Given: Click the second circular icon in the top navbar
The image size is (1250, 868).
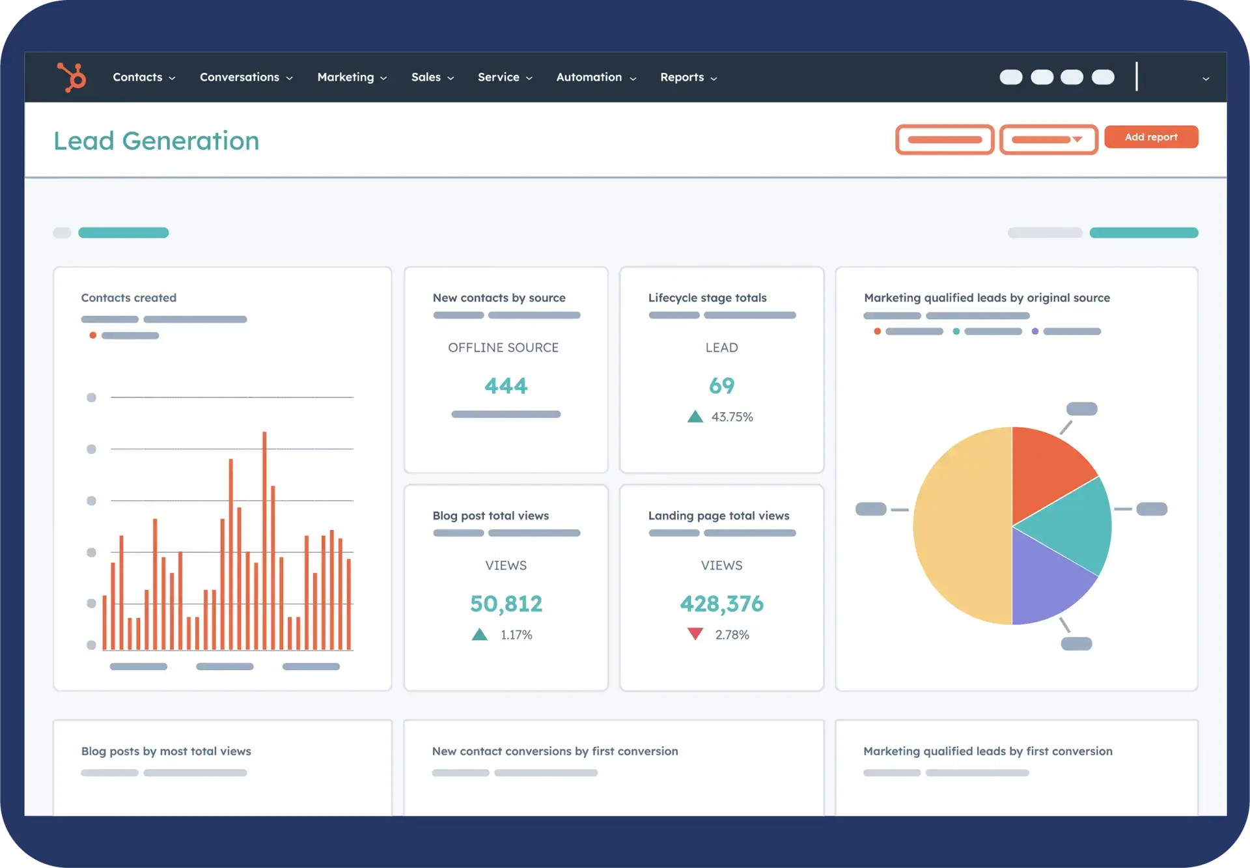Looking at the screenshot, I should [1042, 77].
